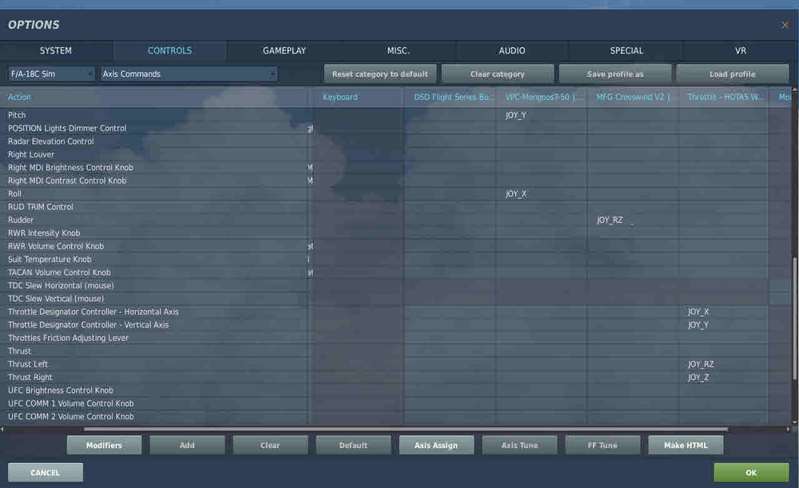799x488 pixels.
Task: Select the Right Louver row
Action: point(153,154)
